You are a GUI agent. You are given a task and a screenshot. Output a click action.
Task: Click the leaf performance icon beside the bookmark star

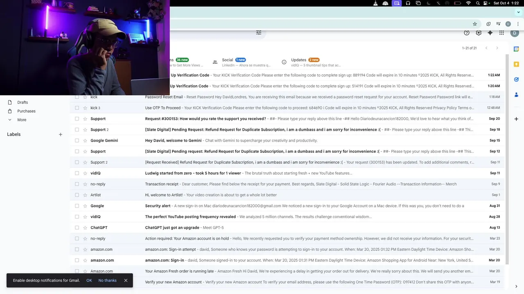coord(488,24)
